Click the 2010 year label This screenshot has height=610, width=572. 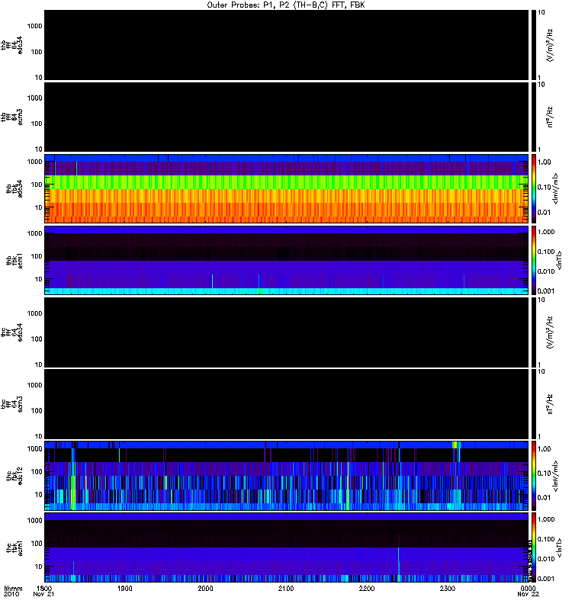point(11,594)
